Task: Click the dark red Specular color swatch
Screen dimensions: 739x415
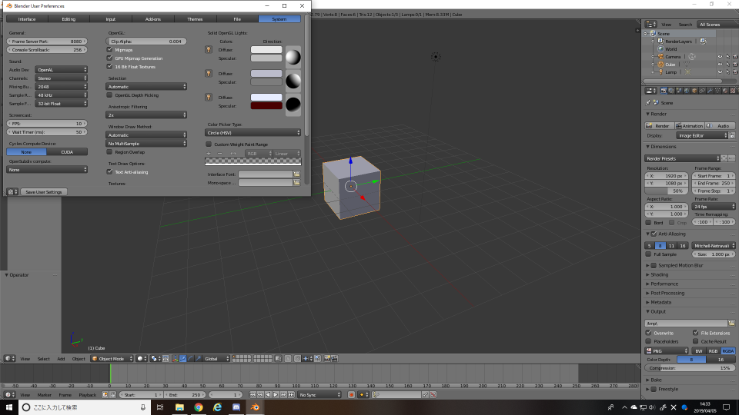Action: (x=266, y=106)
